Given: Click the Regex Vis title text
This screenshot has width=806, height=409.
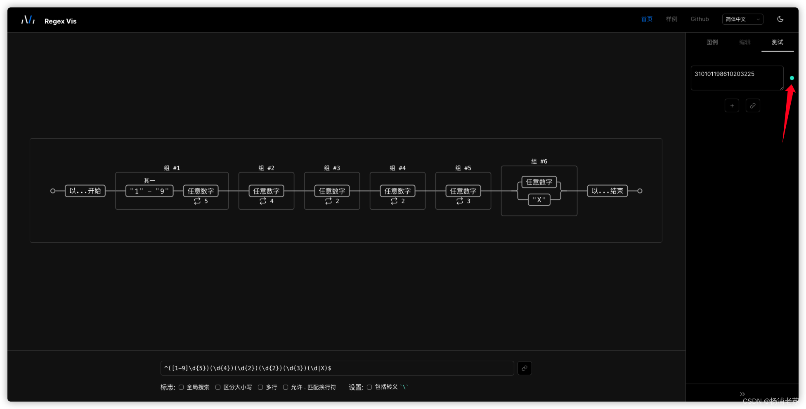Looking at the screenshot, I should (61, 21).
